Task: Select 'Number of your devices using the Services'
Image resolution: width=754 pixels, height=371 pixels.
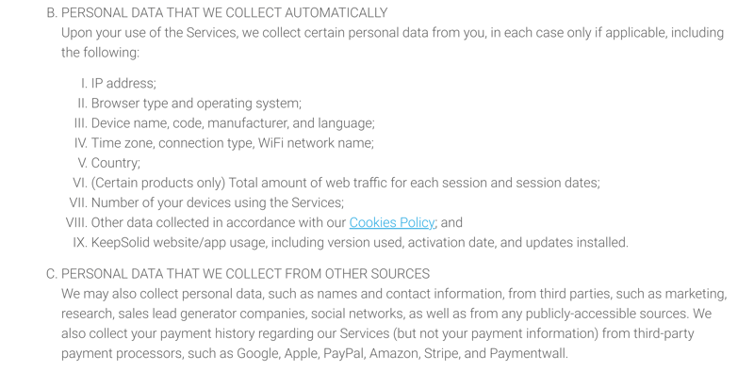Action: click(x=218, y=202)
